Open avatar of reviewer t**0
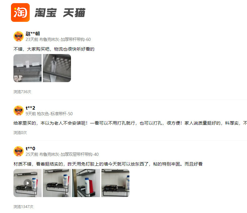247x213 pixels. point(18,151)
